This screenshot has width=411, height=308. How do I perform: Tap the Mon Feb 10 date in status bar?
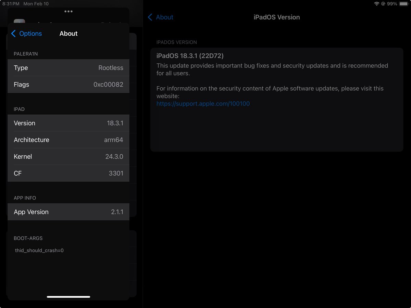point(36,4)
